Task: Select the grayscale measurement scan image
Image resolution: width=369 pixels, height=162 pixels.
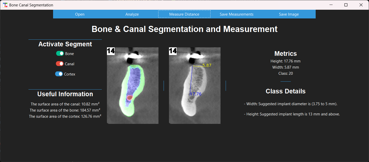Action: (x=195, y=85)
